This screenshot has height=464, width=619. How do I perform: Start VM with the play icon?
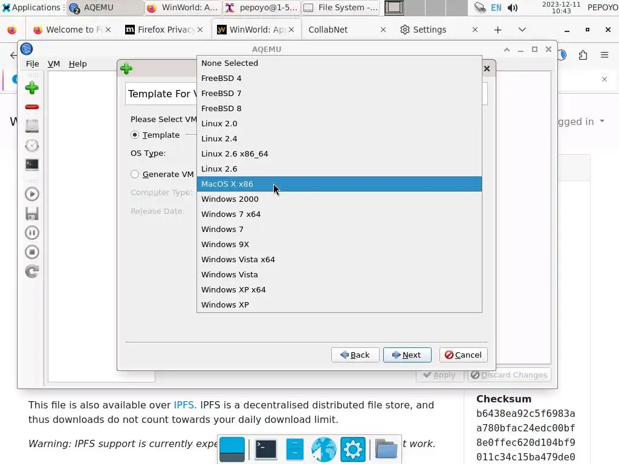[x=32, y=194]
